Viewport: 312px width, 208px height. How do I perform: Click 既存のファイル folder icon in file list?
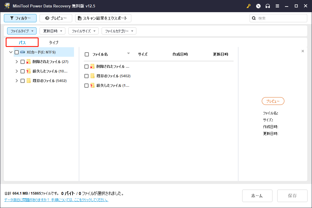point(92,76)
